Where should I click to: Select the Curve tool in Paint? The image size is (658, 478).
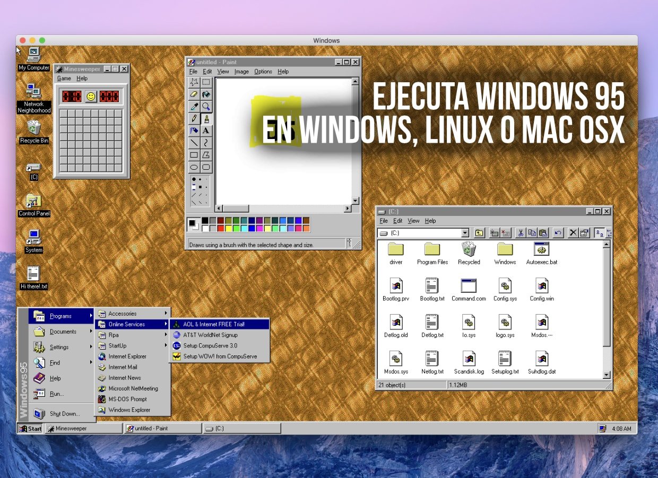[x=206, y=143]
